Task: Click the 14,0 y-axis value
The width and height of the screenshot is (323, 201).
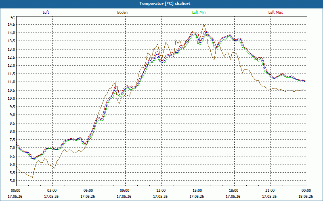Action: (11, 33)
